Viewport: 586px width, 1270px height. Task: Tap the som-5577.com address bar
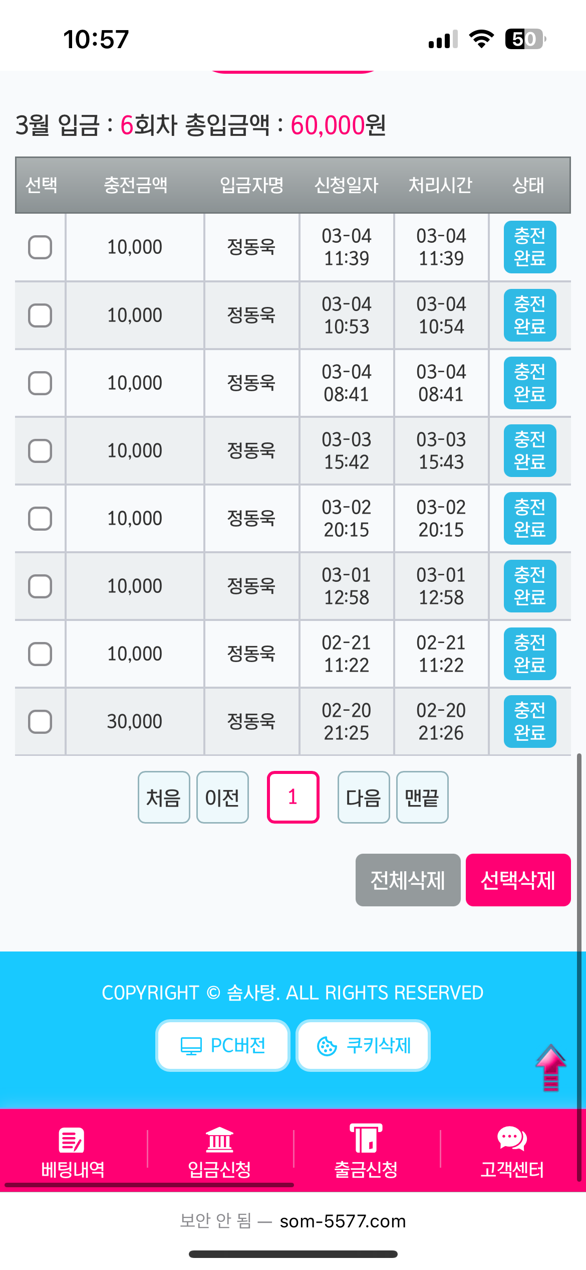(x=343, y=1221)
